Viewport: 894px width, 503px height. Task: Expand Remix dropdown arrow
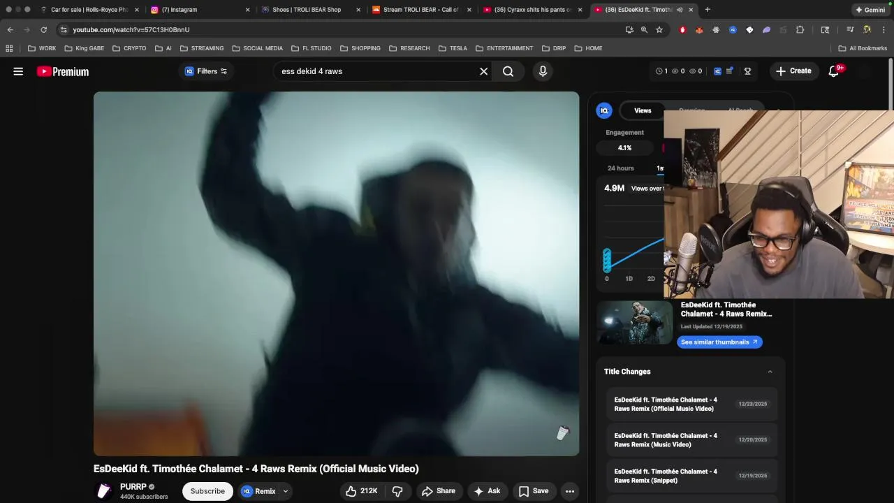285,491
